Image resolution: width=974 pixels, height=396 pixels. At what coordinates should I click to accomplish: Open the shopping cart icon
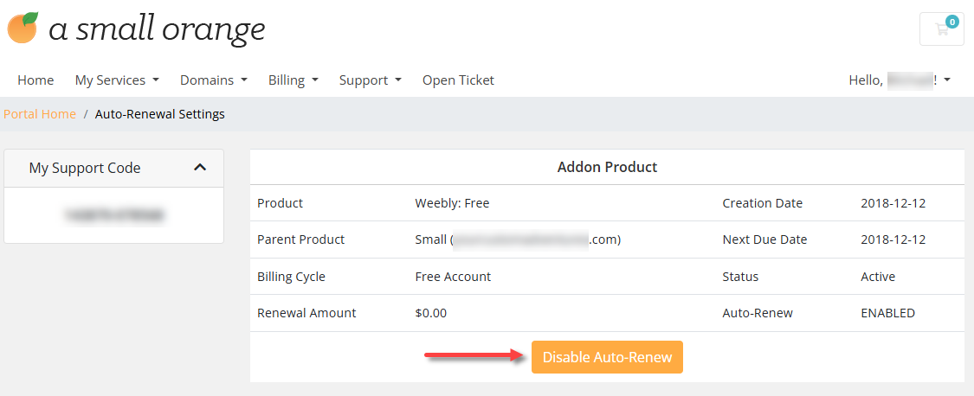[x=941, y=29]
